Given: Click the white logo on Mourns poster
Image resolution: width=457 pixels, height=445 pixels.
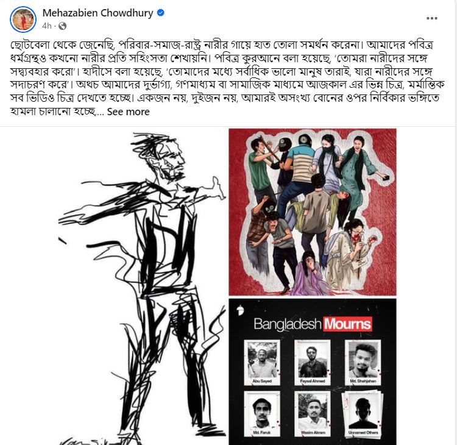Looking at the screenshot, I should (x=239, y=310).
